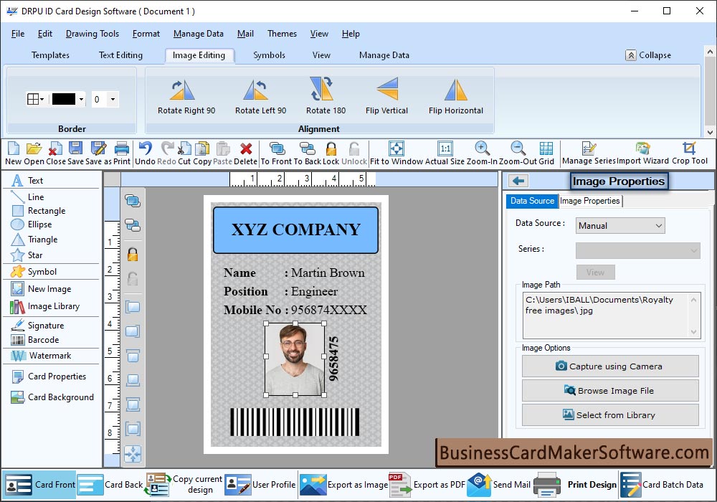Open the border color dropdown arrow

click(x=82, y=99)
